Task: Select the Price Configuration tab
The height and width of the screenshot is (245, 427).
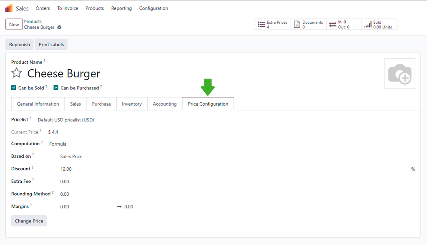Action: click(x=208, y=104)
